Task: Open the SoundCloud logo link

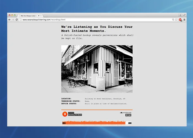Action: (125, 113)
